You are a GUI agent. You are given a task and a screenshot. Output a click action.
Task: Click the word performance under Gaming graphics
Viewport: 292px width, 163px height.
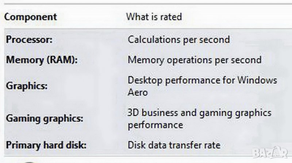click(155, 125)
